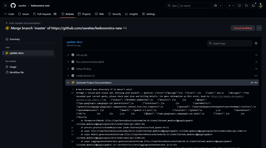This screenshot has width=266, height=148.
Task: Click log line number 19
Action: click(72, 93)
